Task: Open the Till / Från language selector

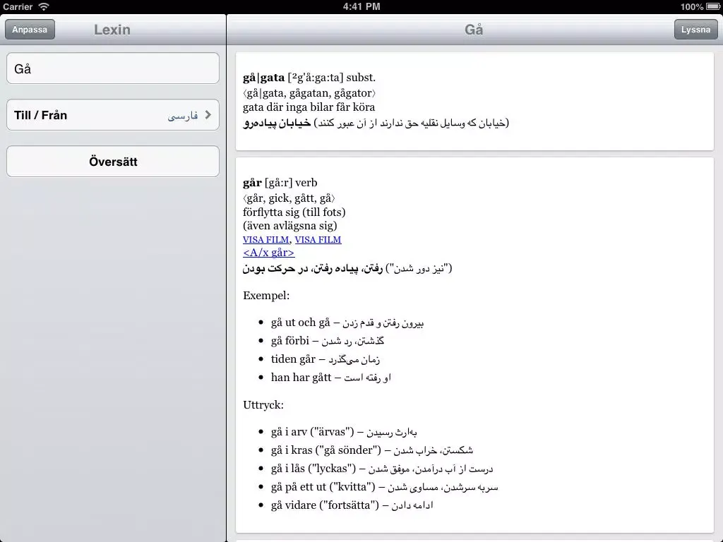Action: (x=113, y=115)
